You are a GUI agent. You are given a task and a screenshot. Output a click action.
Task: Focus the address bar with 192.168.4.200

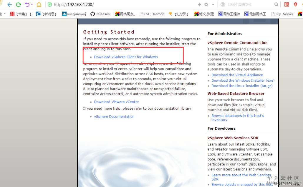point(124,4)
